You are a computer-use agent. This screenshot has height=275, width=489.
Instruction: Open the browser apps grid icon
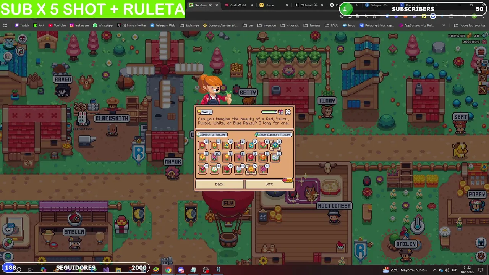5,26
